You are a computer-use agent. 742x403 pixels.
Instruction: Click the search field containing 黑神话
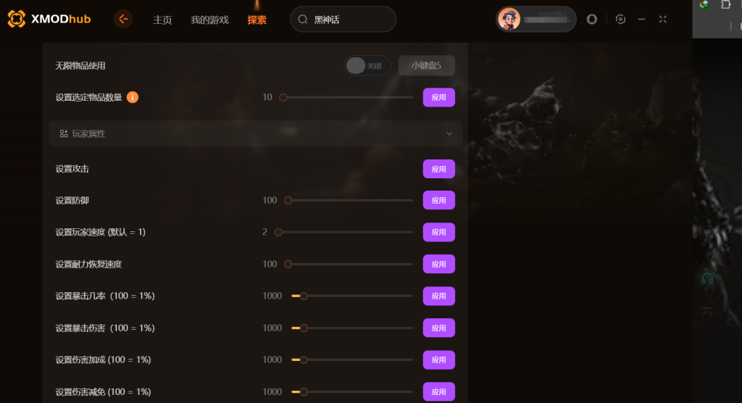343,20
